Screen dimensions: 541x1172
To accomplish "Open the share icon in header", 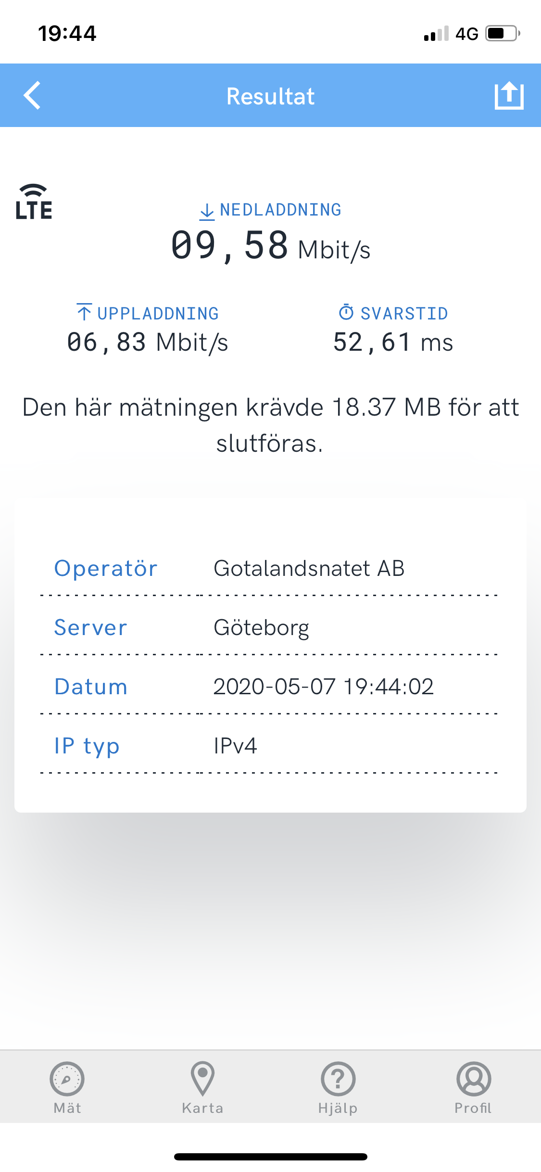I will [x=509, y=96].
